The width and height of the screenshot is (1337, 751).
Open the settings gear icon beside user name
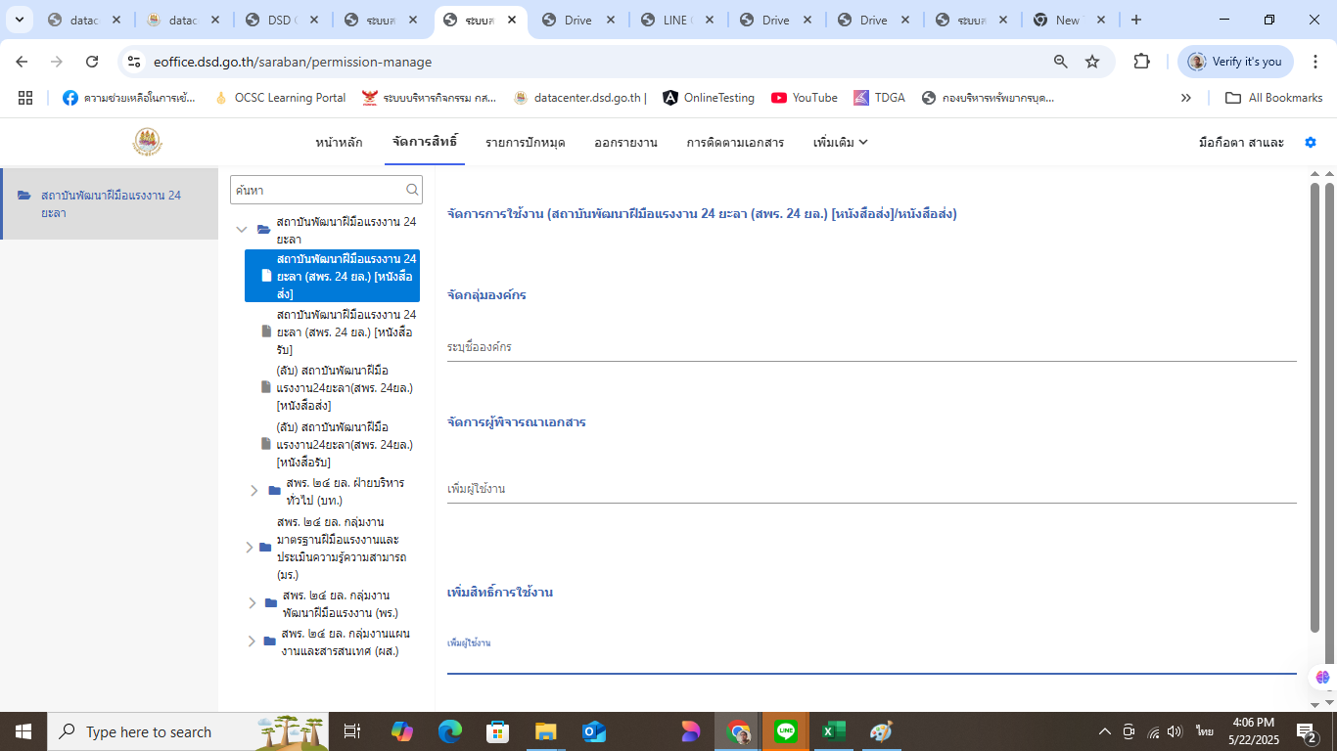pyautogui.click(x=1311, y=143)
